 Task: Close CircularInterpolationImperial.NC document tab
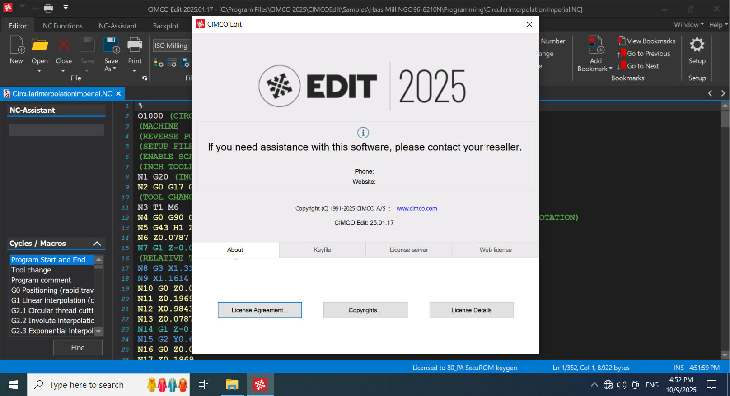click(x=118, y=94)
